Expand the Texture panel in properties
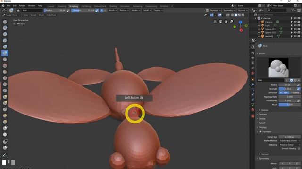 click(263, 115)
